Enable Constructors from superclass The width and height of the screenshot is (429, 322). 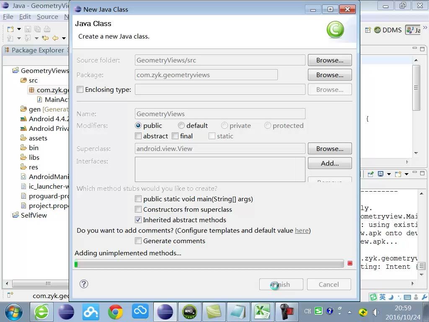pyautogui.click(x=138, y=209)
